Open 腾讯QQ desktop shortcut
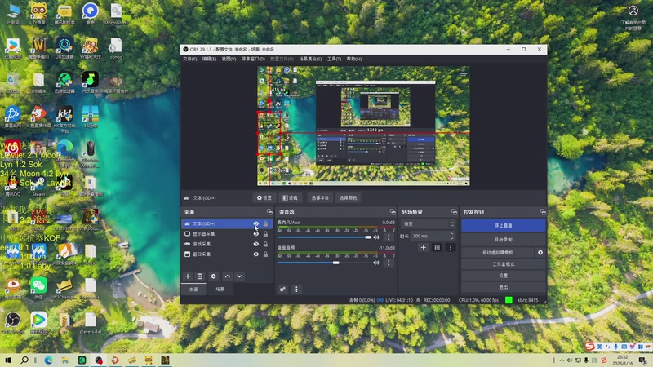Viewport: 653px width, 367px height. click(x=13, y=185)
